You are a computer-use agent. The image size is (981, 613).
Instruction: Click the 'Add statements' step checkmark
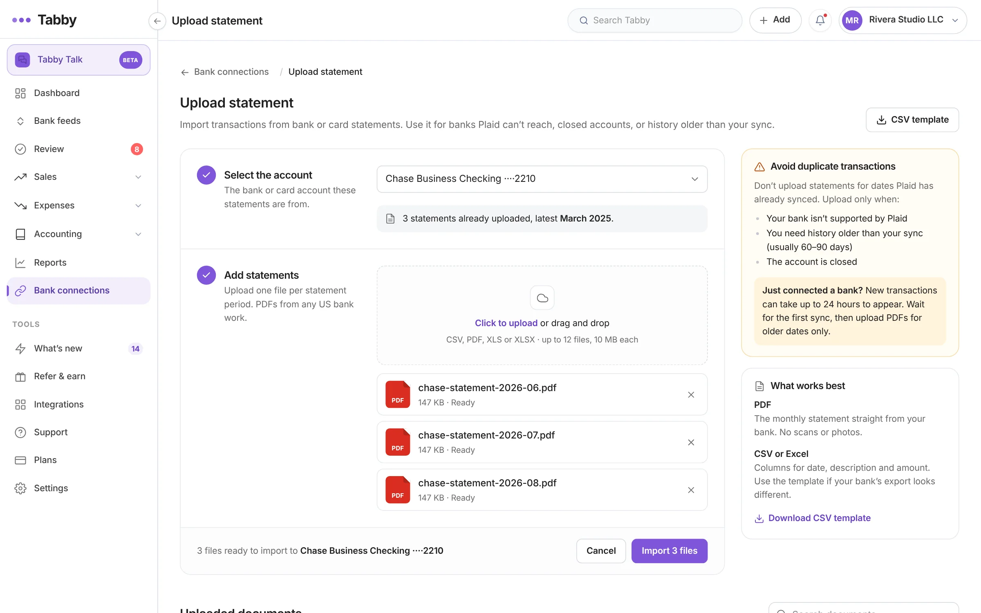click(206, 275)
